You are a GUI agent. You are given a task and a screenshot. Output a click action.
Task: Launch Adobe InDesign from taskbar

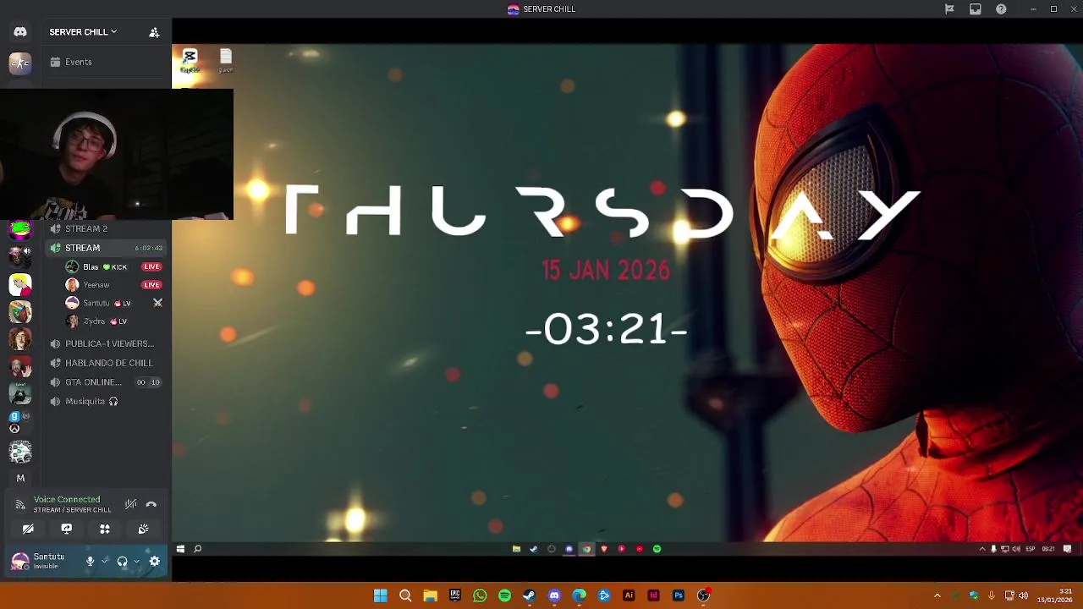[653, 596]
